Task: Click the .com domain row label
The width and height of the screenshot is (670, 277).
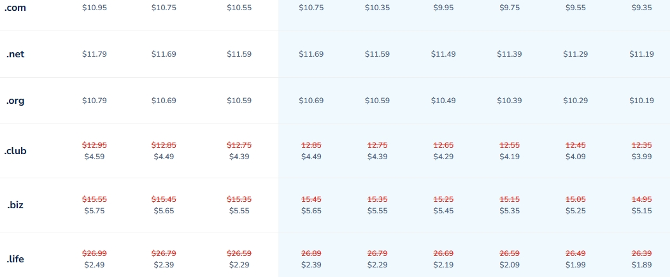Action: pos(15,6)
